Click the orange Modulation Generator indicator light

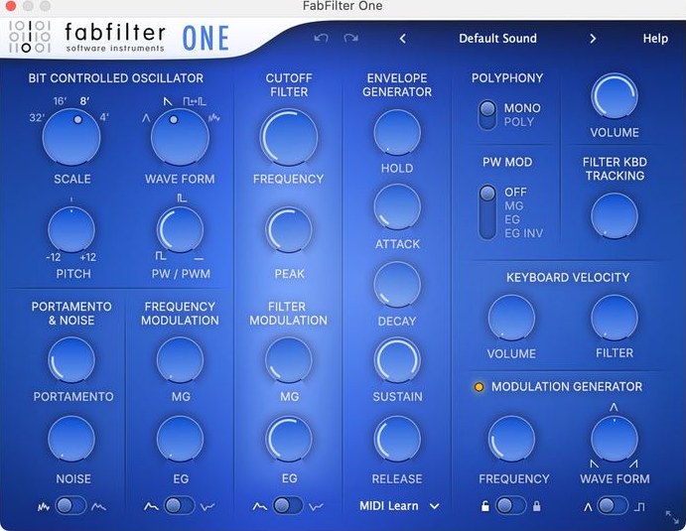click(x=480, y=387)
